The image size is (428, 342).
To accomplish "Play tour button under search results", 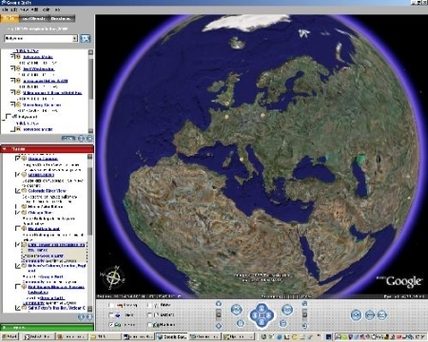I will click(x=81, y=138).
